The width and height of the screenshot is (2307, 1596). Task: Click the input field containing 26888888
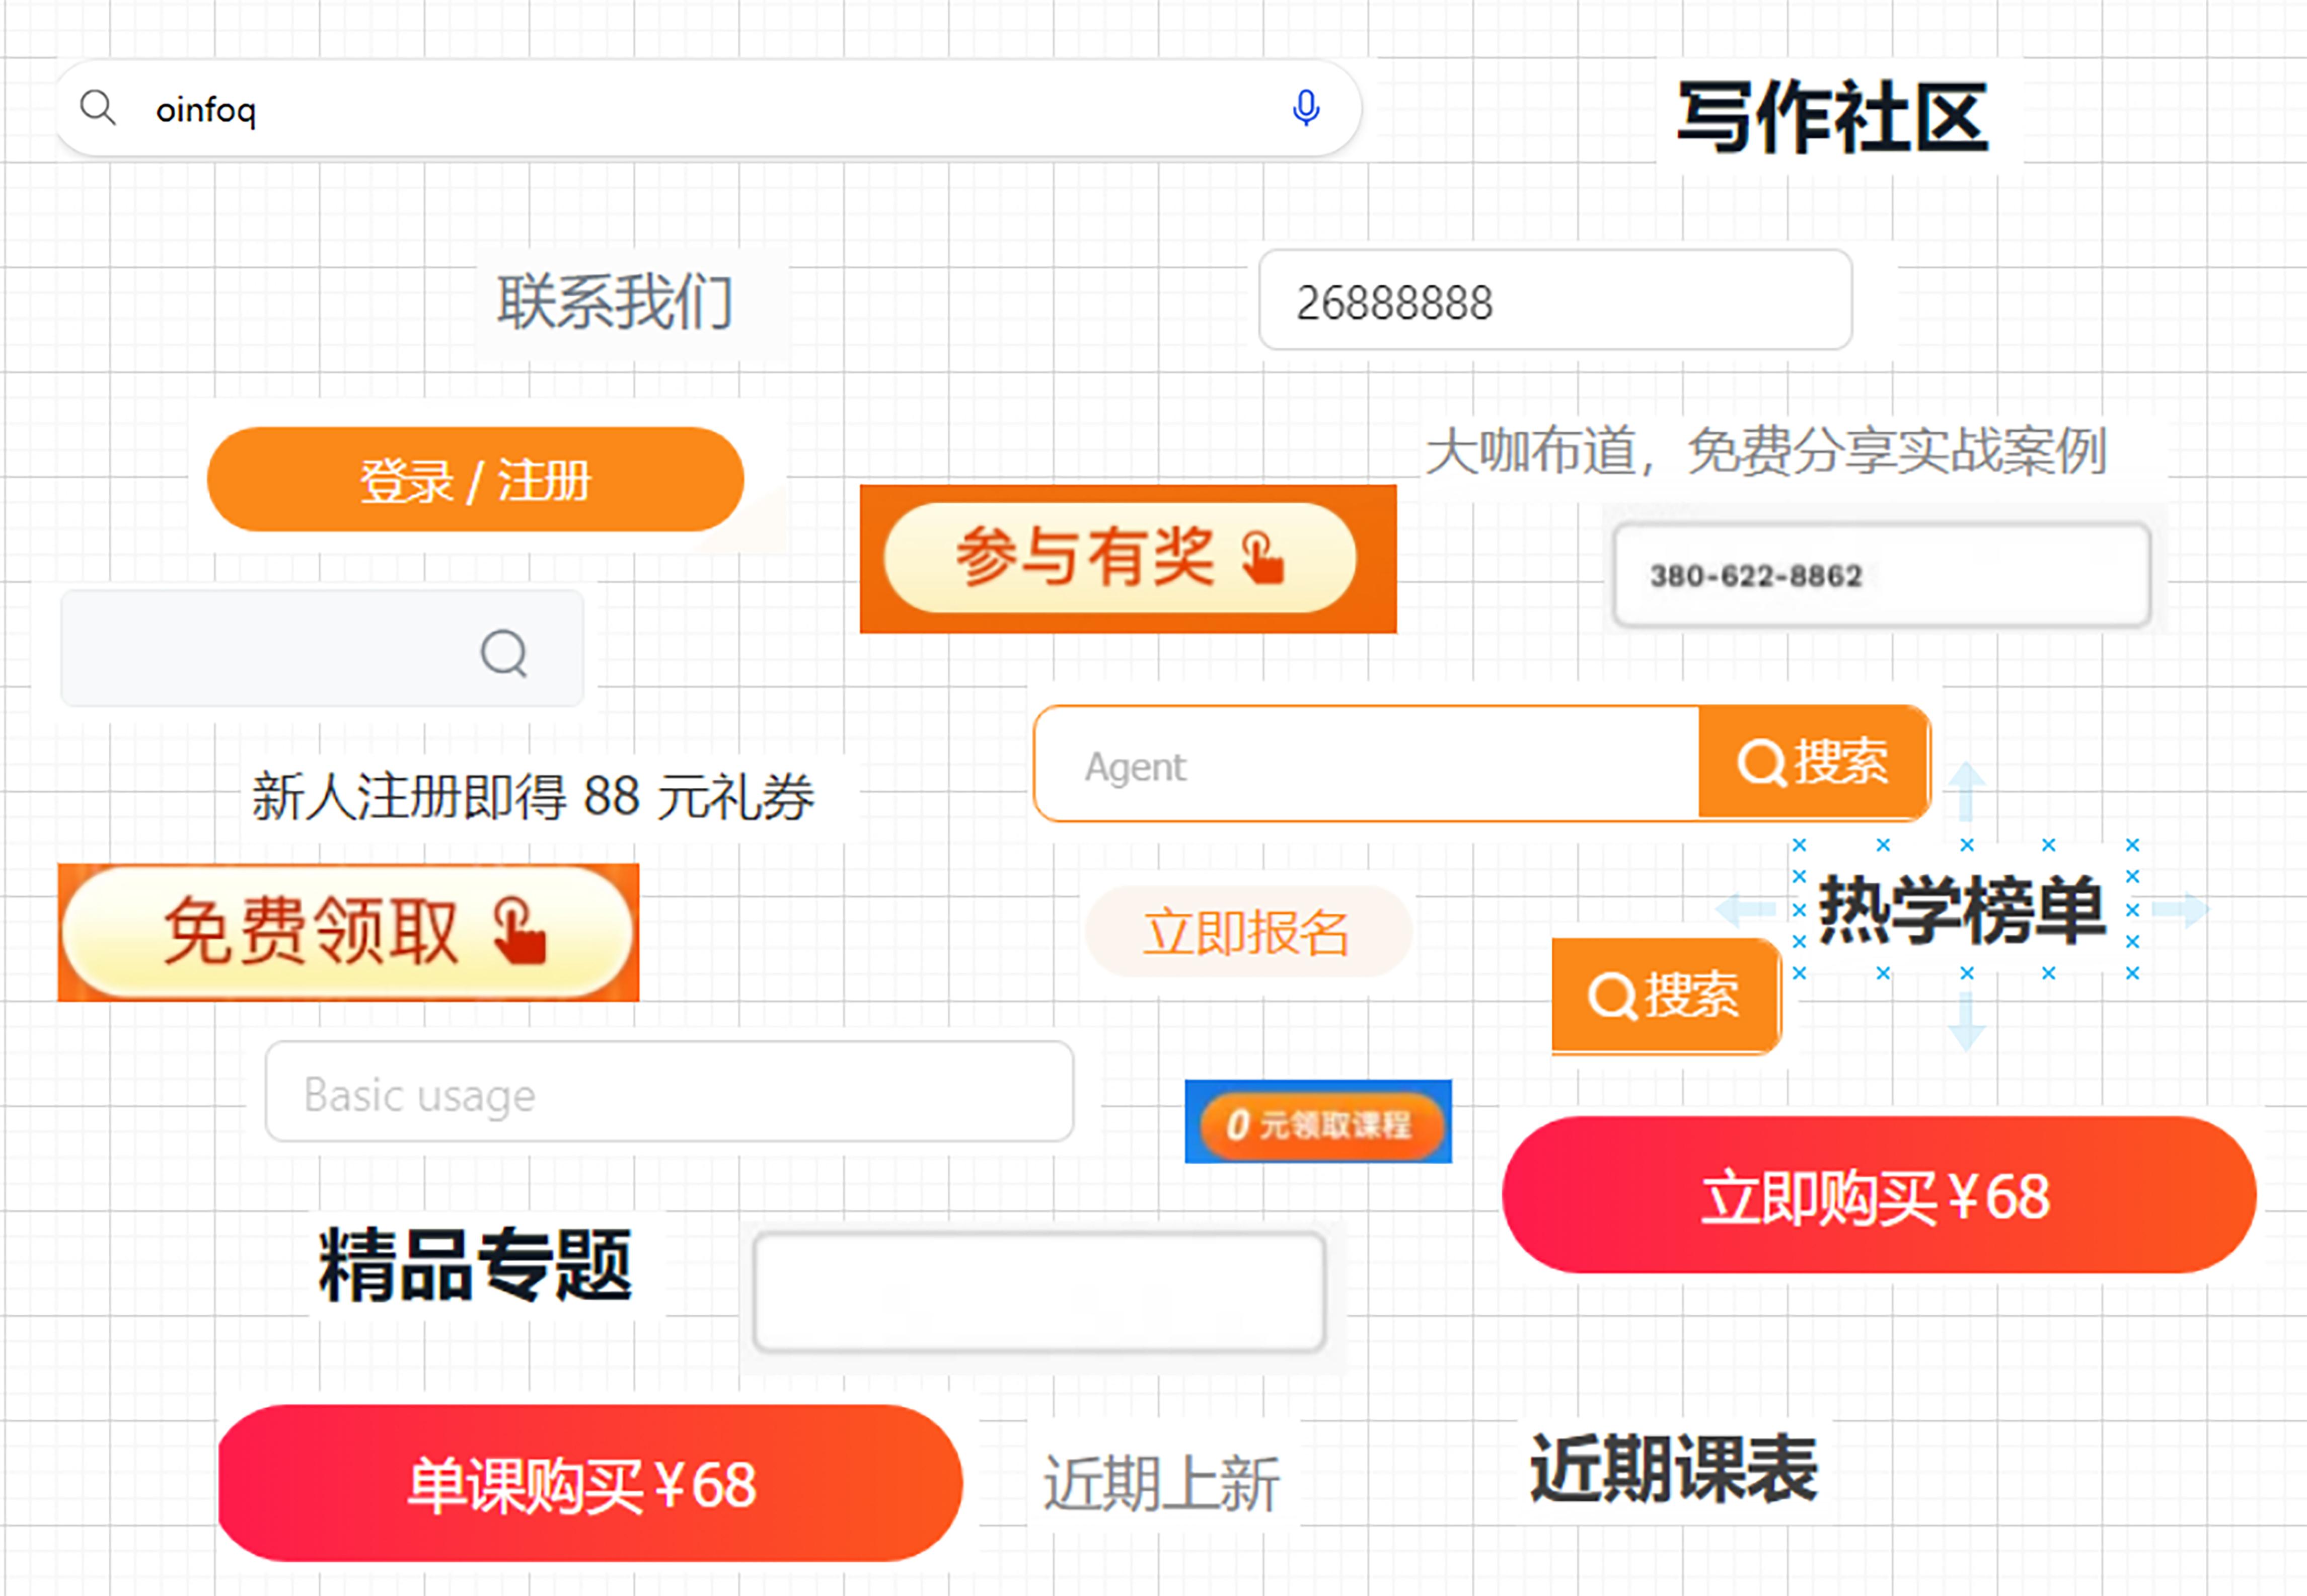click(1554, 301)
